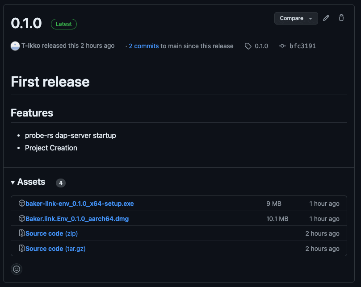
Task: Open the smiley reaction picker
Action: (16, 269)
